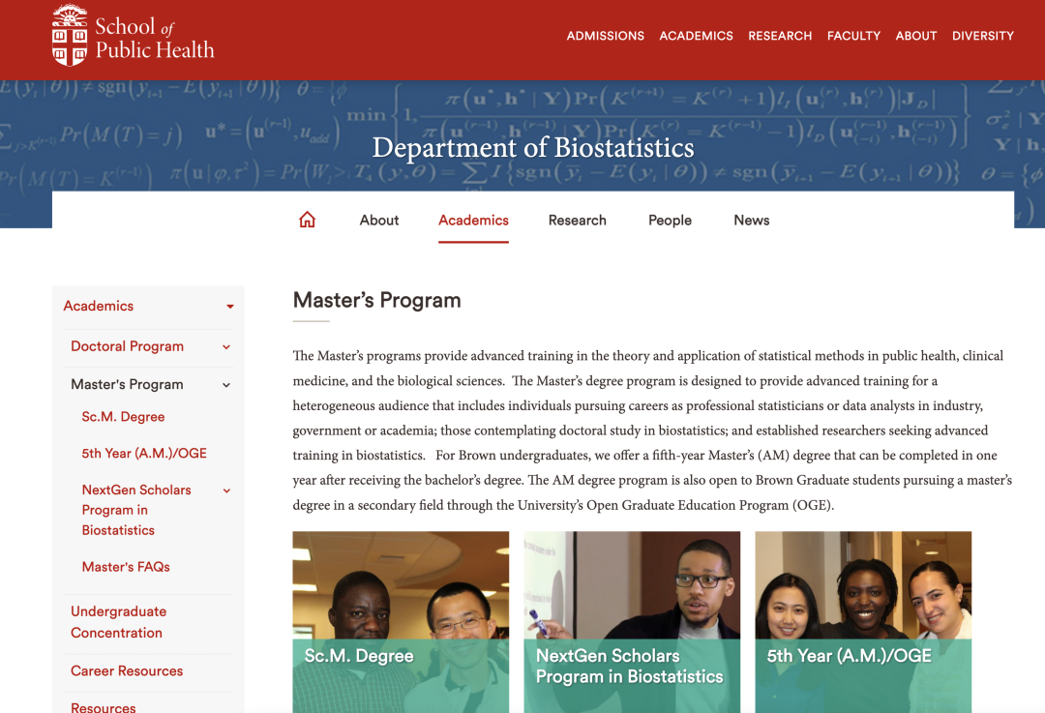1045x713 pixels.
Task: Select Master's Program in the sidebar
Action: click(x=128, y=384)
